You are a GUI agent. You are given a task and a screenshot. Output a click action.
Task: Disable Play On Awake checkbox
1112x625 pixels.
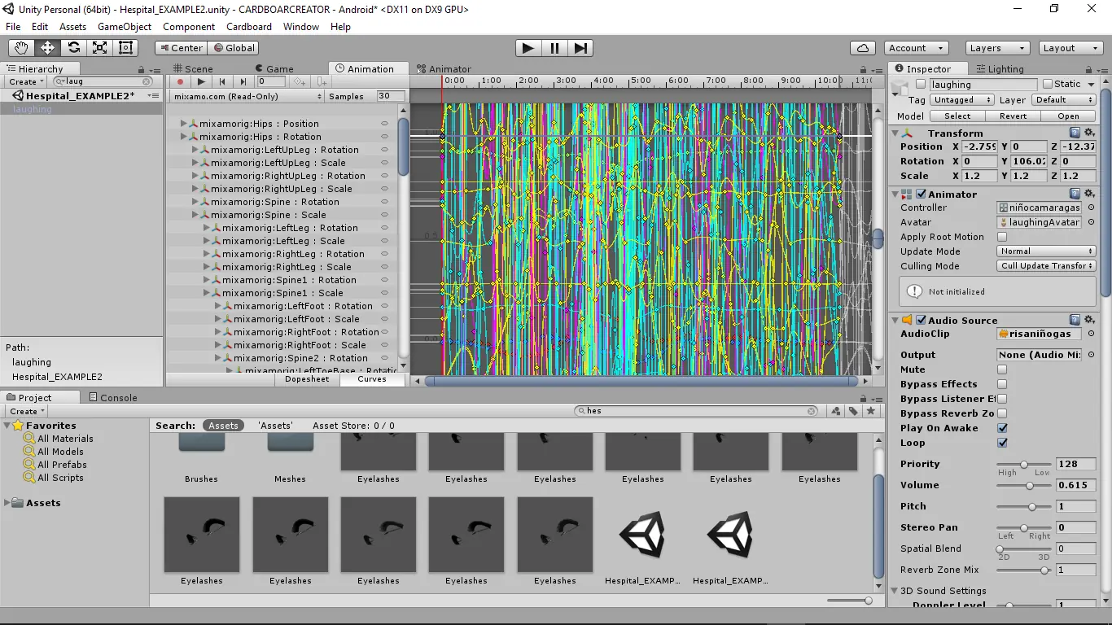[1002, 428]
